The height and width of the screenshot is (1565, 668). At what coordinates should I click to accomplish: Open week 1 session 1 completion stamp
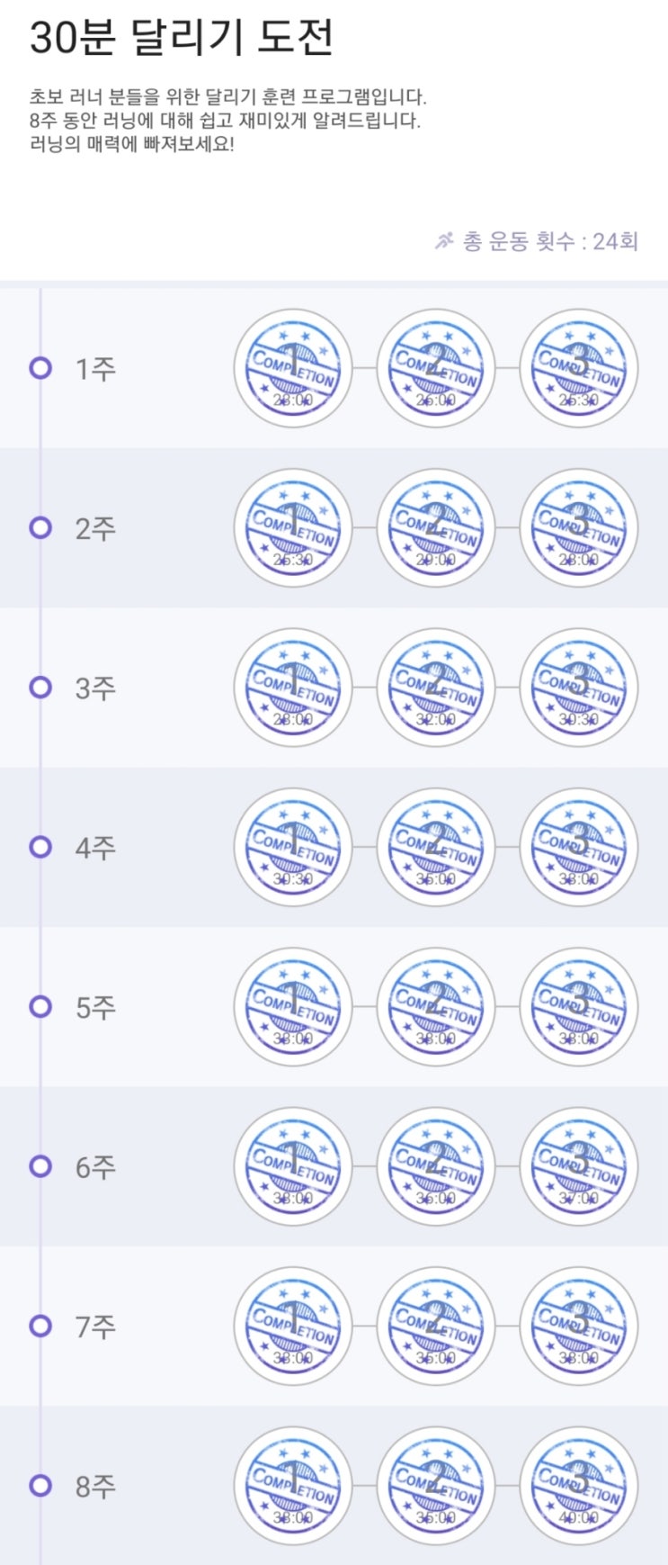click(x=292, y=368)
